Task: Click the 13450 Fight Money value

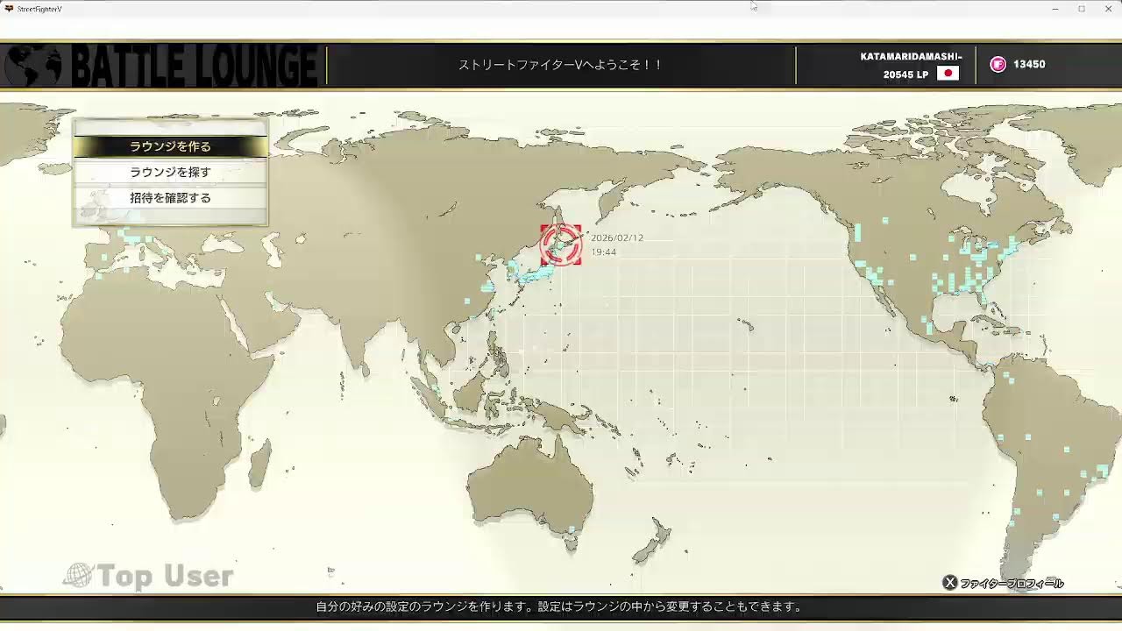Action: point(1029,64)
